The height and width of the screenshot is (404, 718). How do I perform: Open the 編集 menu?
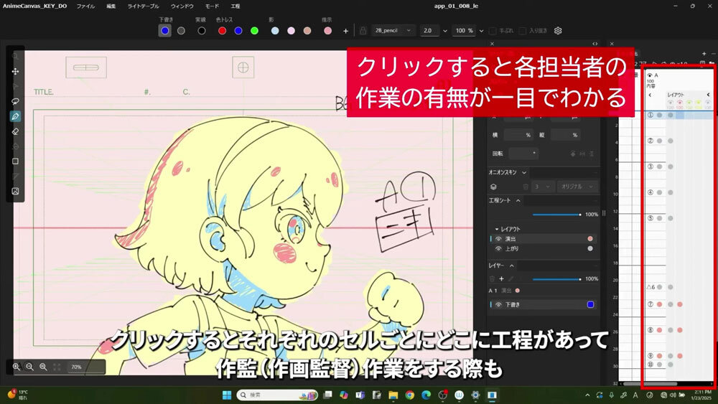pos(111,6)
